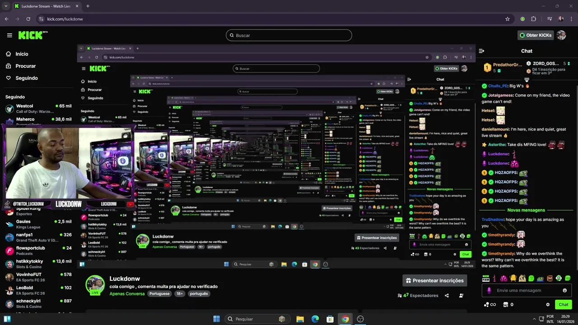The image size is (578, 325).
Task: Share the stream via share icon
Action: pyautogui.click(x=447, y=296)
